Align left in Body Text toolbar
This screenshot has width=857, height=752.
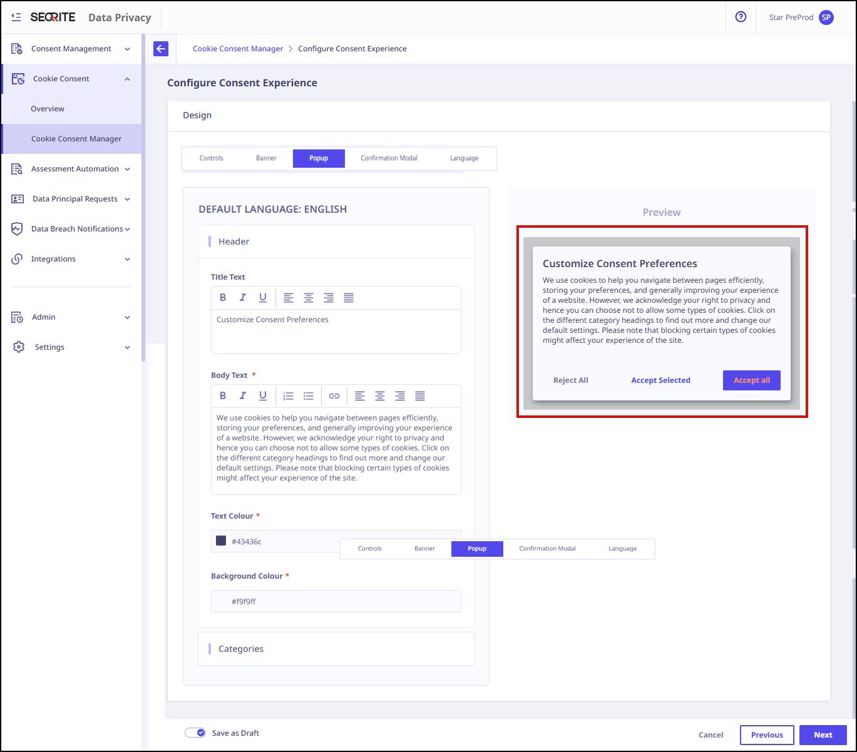[x=360, y=396]
